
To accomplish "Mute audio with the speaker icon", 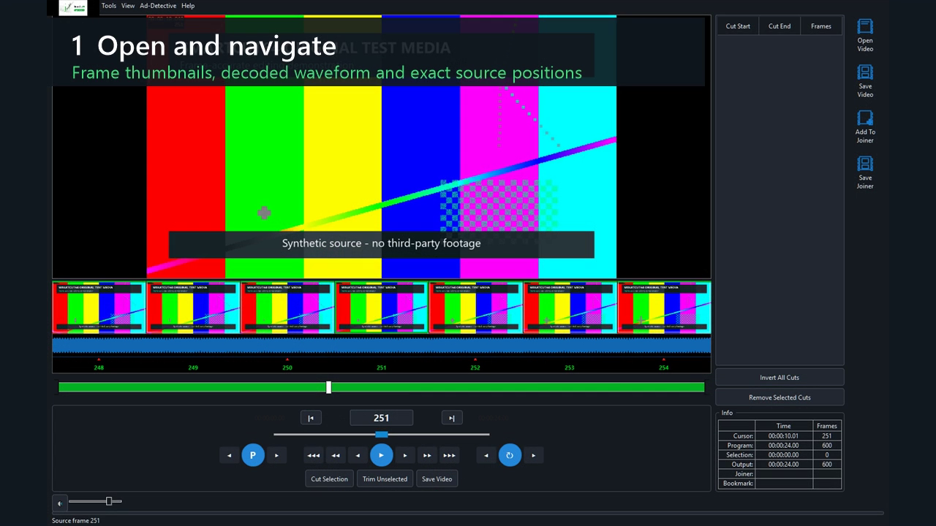I will (x=60, y=503).
